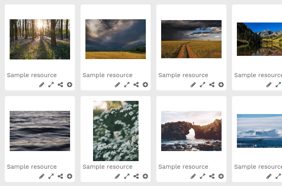Click the Sample resource title under the water waves
The height and width of the screenshot is (186, 282).
(x=32, y=167)
